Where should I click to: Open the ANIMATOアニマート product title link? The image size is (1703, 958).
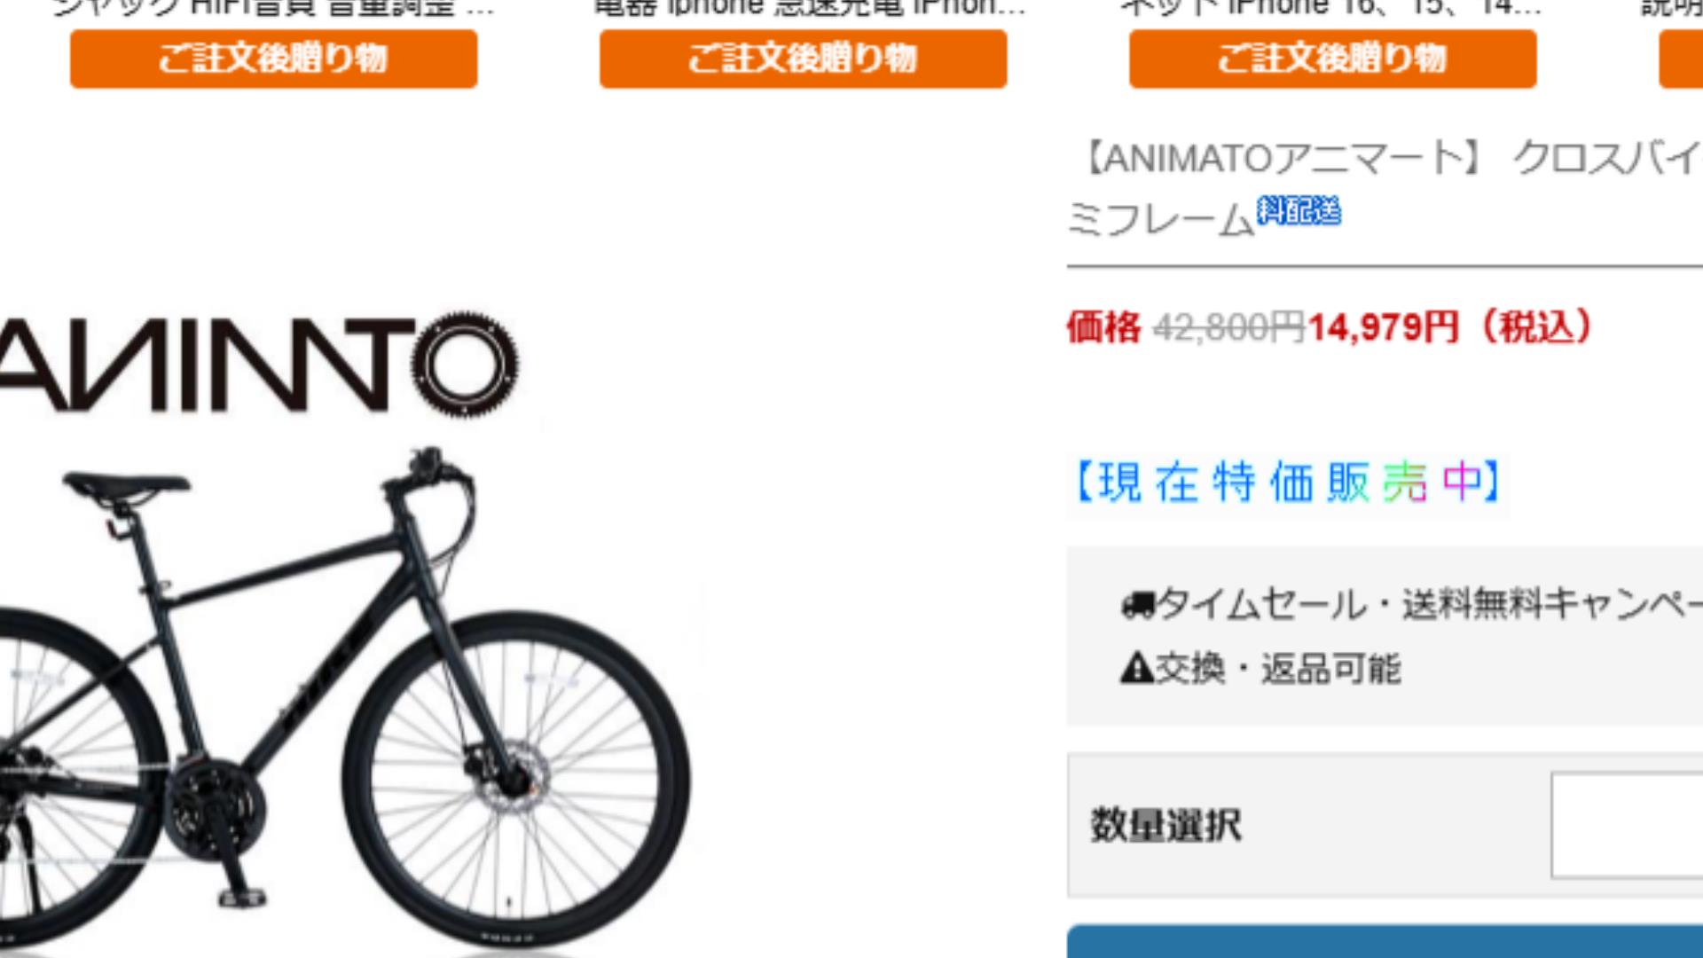(x=1385, y=188)
